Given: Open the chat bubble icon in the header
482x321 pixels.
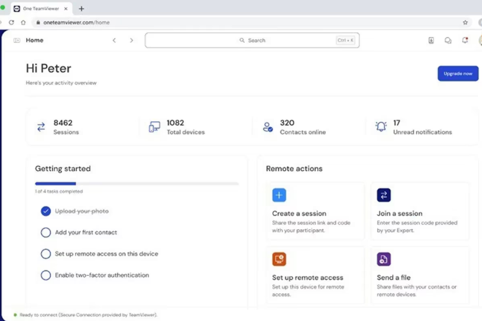Looking at the screenshot, I should tap(448, 40).
